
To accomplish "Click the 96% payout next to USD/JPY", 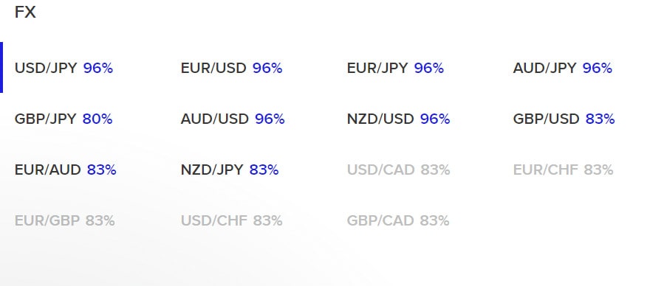I will click(x=98, y=68).
